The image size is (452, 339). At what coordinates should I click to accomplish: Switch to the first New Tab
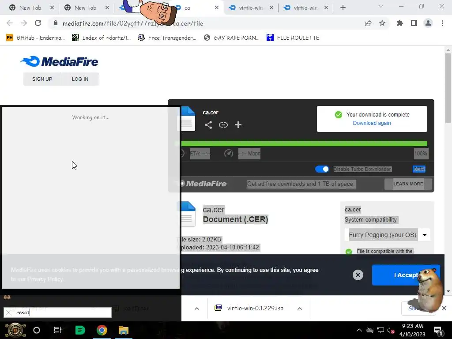[x=30, y=8]
